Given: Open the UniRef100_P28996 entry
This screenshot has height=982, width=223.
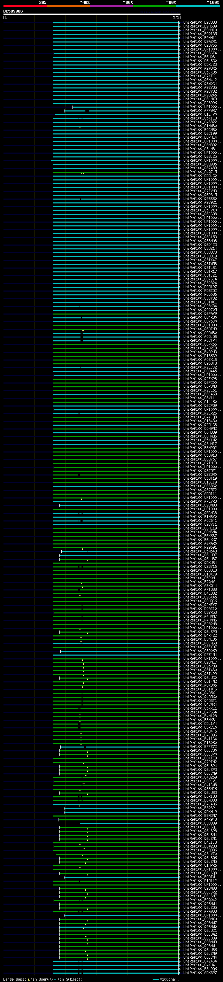Looking at the screenshot, I should click(200, 103).
